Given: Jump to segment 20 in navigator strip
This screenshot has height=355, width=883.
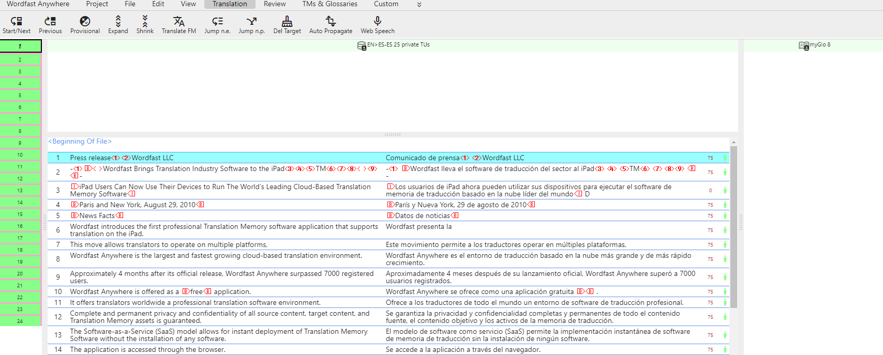Looking at the screenshot, I should pos(20,273).
